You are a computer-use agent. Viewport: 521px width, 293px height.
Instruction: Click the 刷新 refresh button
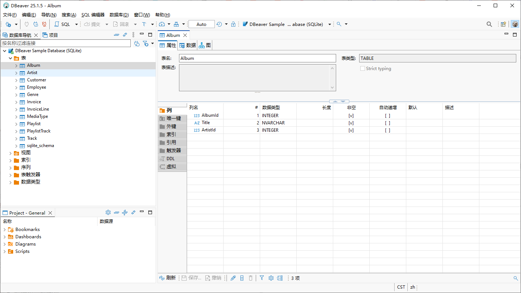click(x=168, y=278)
